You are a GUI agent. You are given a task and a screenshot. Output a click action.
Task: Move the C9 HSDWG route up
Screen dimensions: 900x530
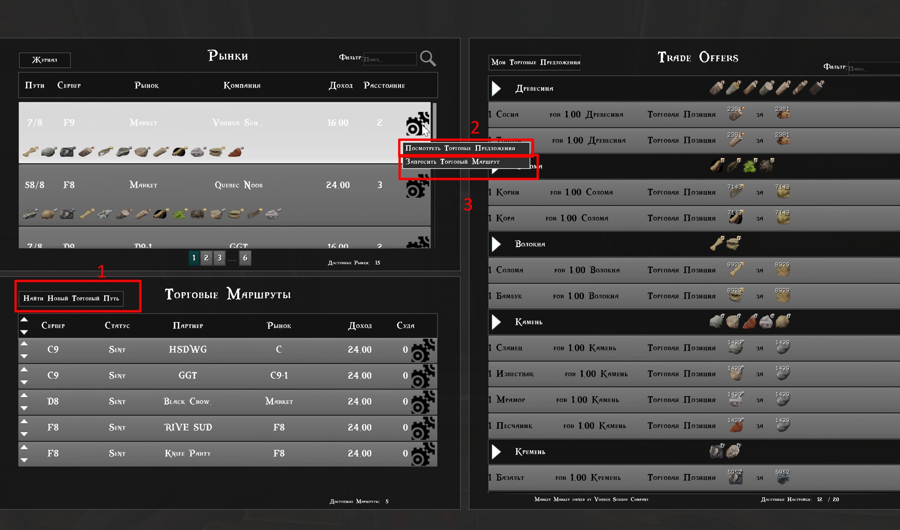[x=24, y=344]
